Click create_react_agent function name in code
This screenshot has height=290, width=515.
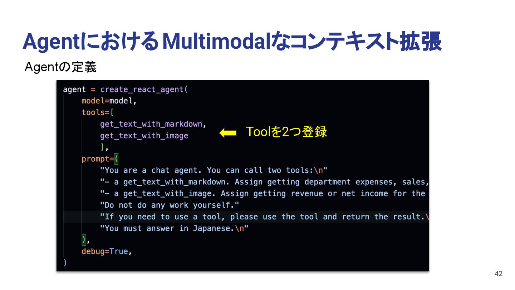142,90
